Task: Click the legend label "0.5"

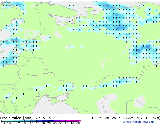Action: point(9,123)
